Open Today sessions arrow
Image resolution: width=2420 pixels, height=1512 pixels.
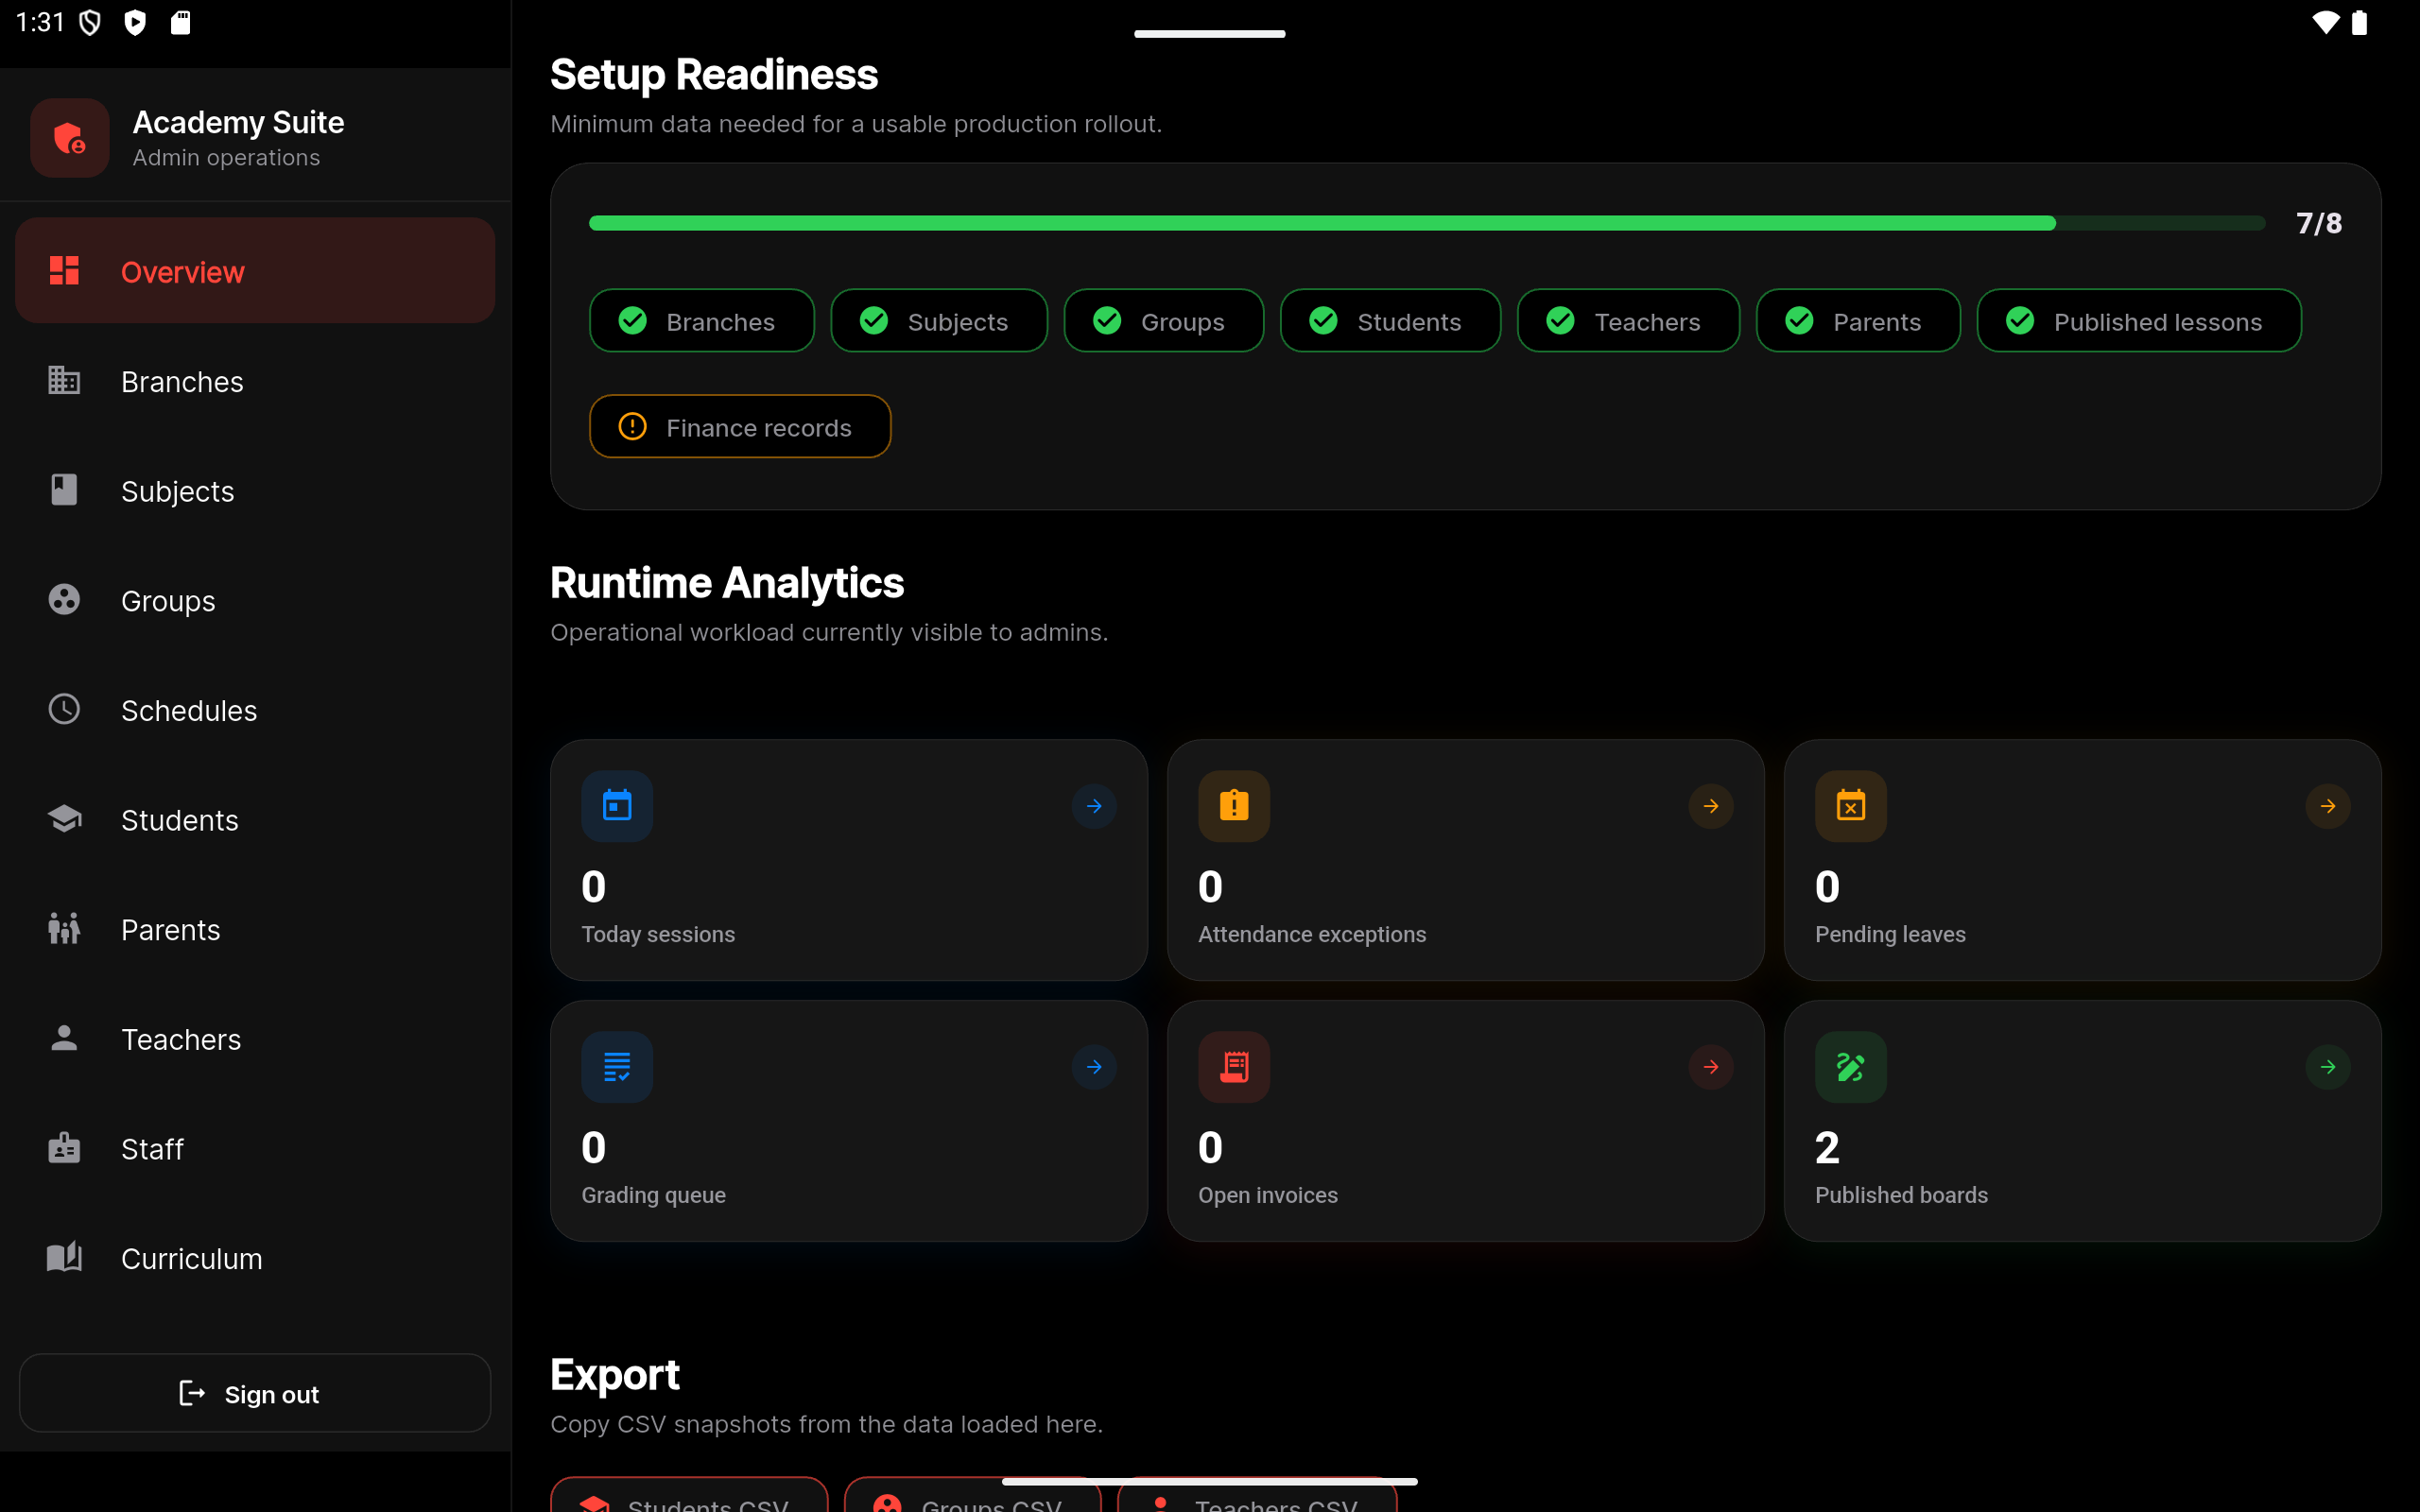tap(1094, 806)
